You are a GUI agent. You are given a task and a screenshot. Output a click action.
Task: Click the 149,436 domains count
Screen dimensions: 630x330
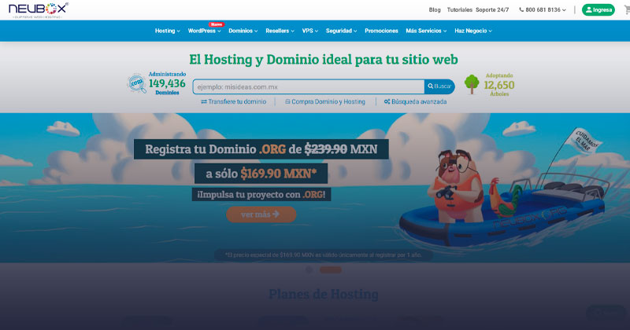pyautogui.click(x=167, y=83)
